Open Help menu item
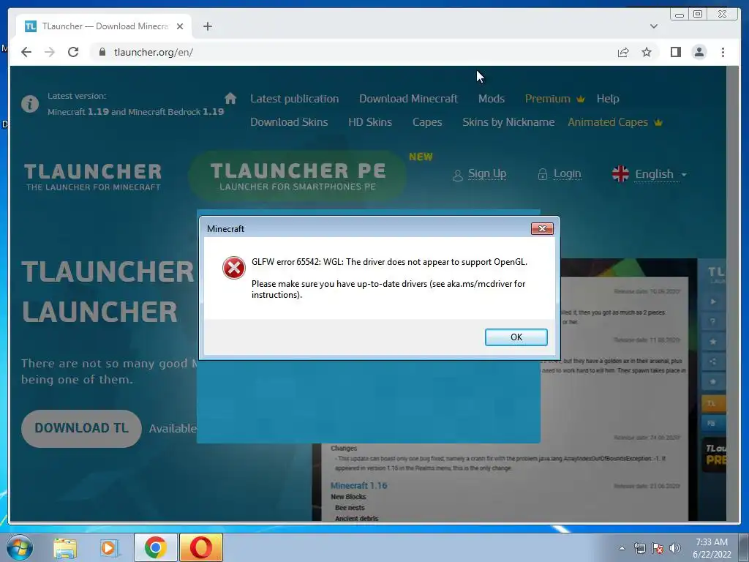The height and width of the screenshot is (562, 749). pos(608,99)
